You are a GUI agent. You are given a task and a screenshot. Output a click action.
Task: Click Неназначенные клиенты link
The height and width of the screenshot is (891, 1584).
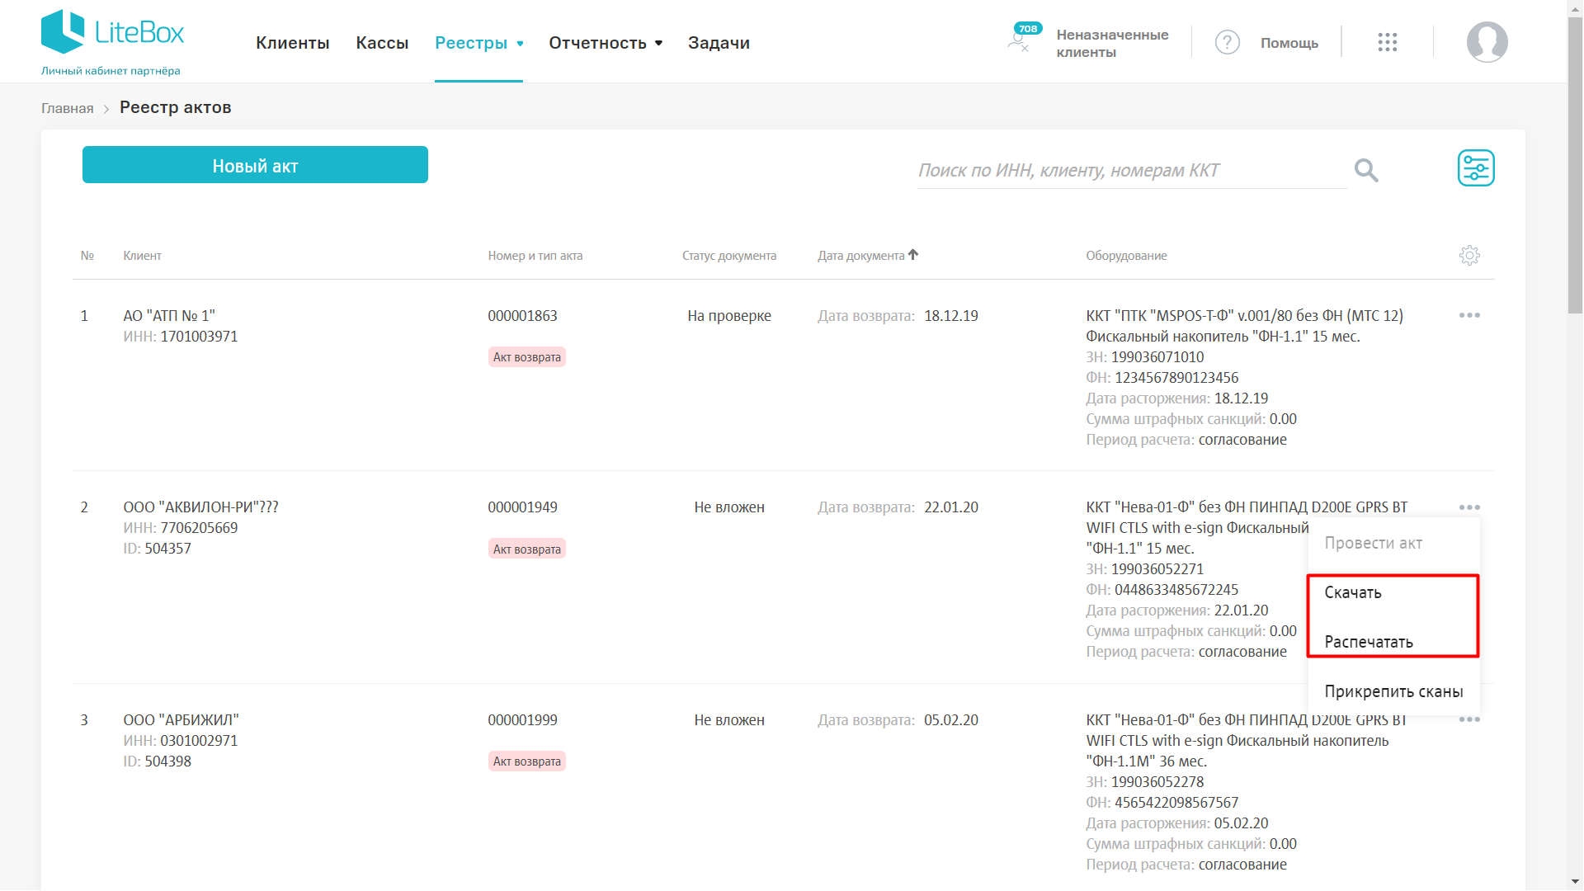1112,43
